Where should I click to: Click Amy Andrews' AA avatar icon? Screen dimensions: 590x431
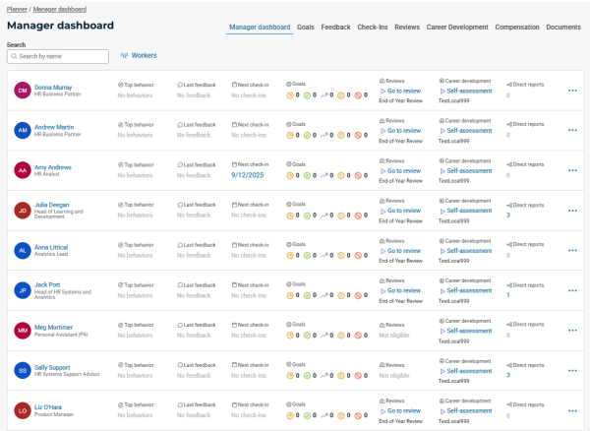pyautogui.click(x=22, y=170)
